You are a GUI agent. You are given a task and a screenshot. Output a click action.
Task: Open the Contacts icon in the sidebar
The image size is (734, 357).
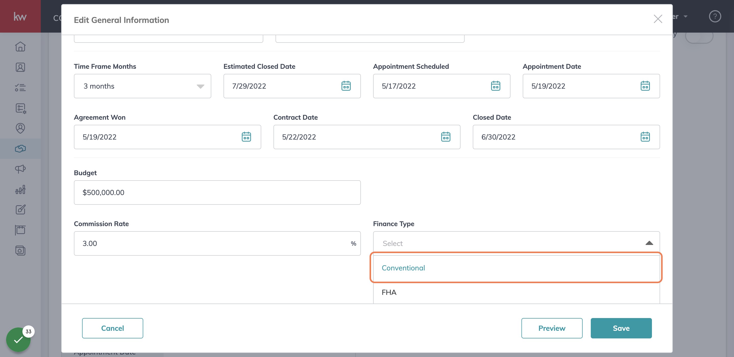click(x=20, y=67)
